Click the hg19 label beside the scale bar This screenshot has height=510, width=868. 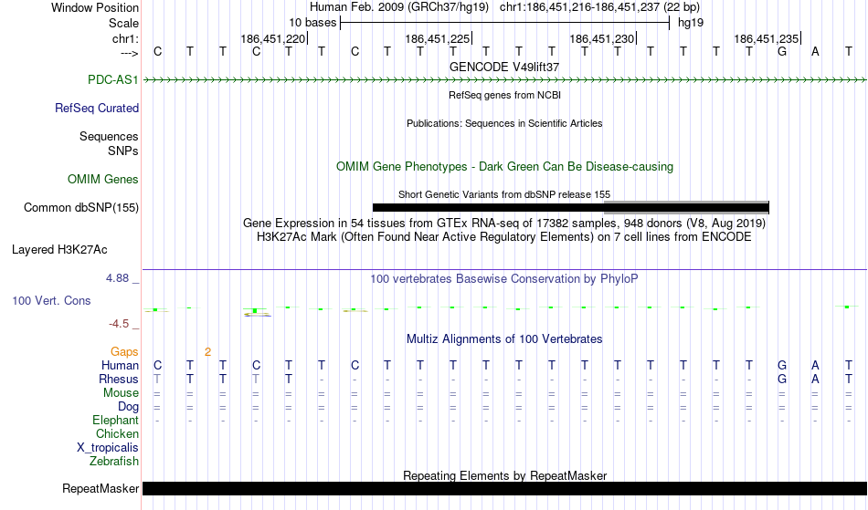tap(691, 23)
